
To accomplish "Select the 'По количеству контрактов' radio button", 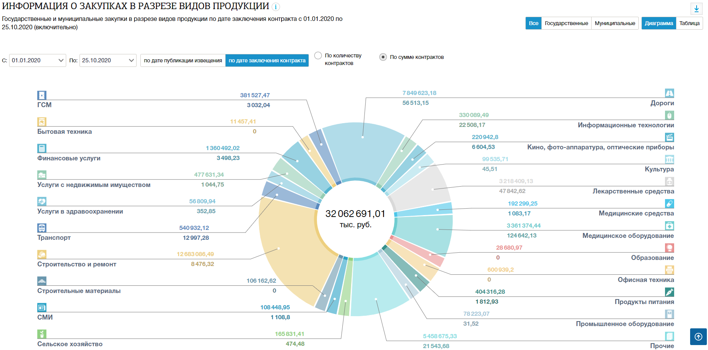I will pos(318,56).
